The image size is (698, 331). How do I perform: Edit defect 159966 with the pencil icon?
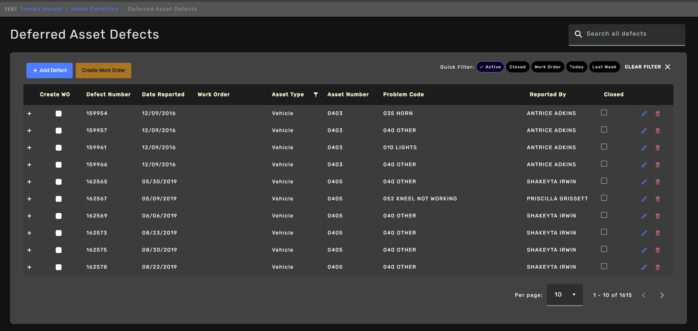pos(644,165)
